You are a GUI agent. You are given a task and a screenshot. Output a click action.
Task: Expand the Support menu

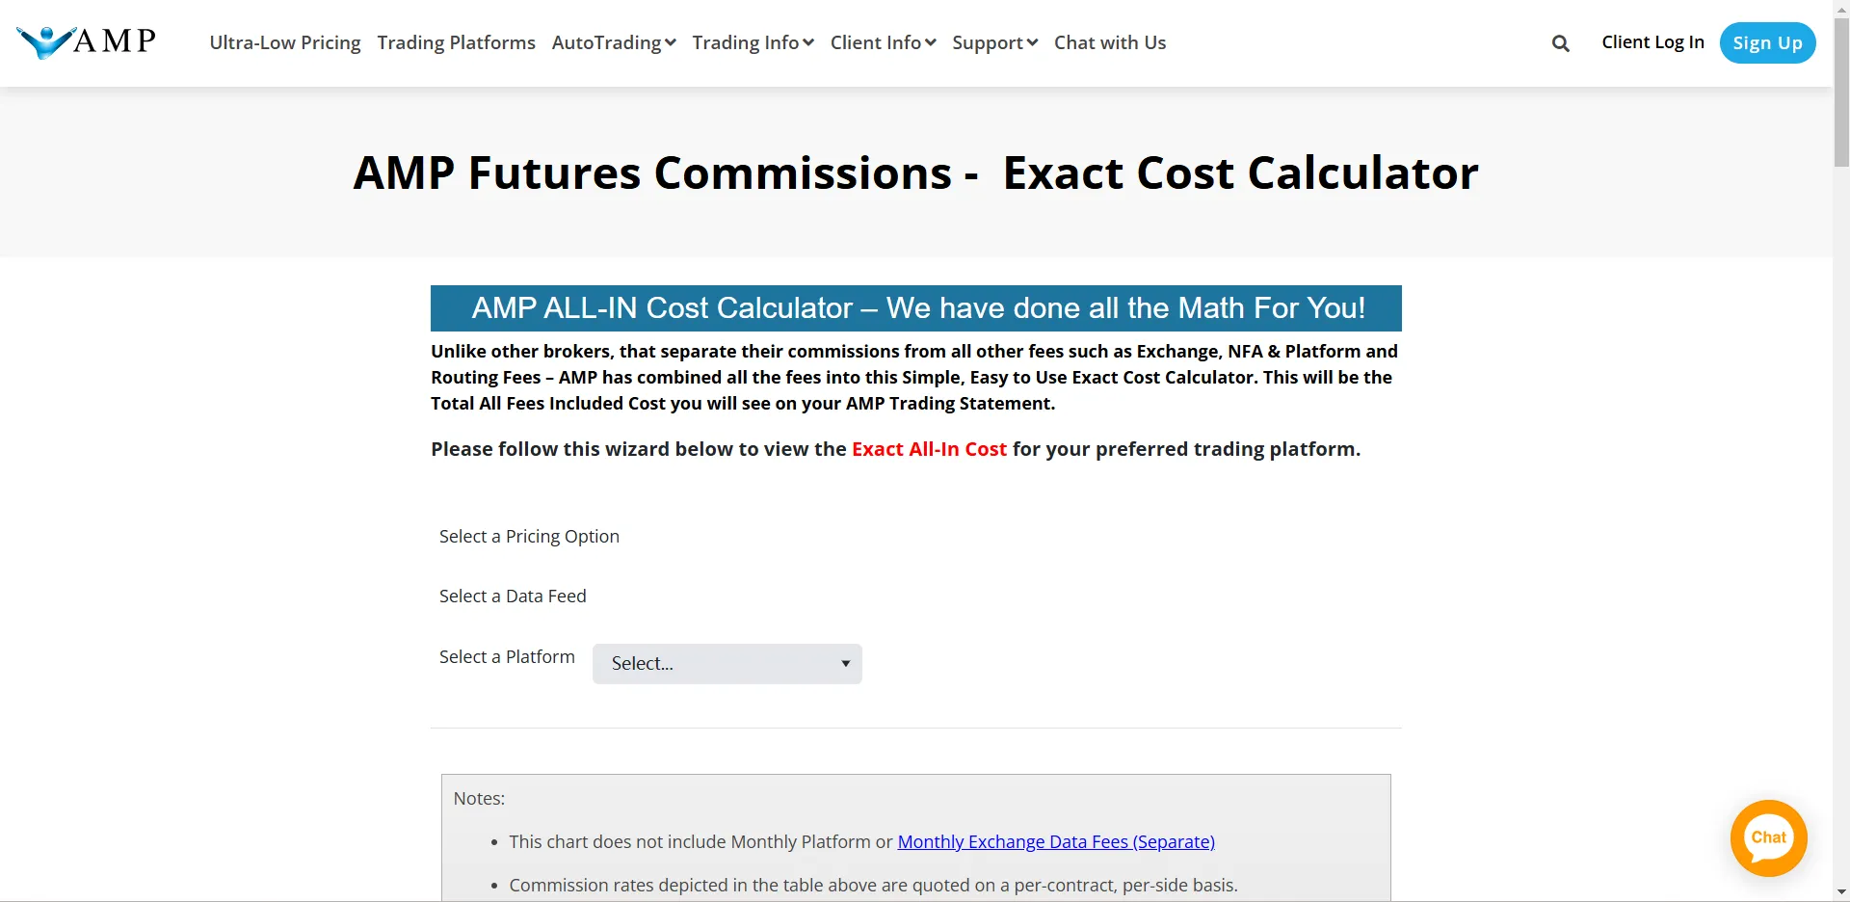tap(995, 42)
